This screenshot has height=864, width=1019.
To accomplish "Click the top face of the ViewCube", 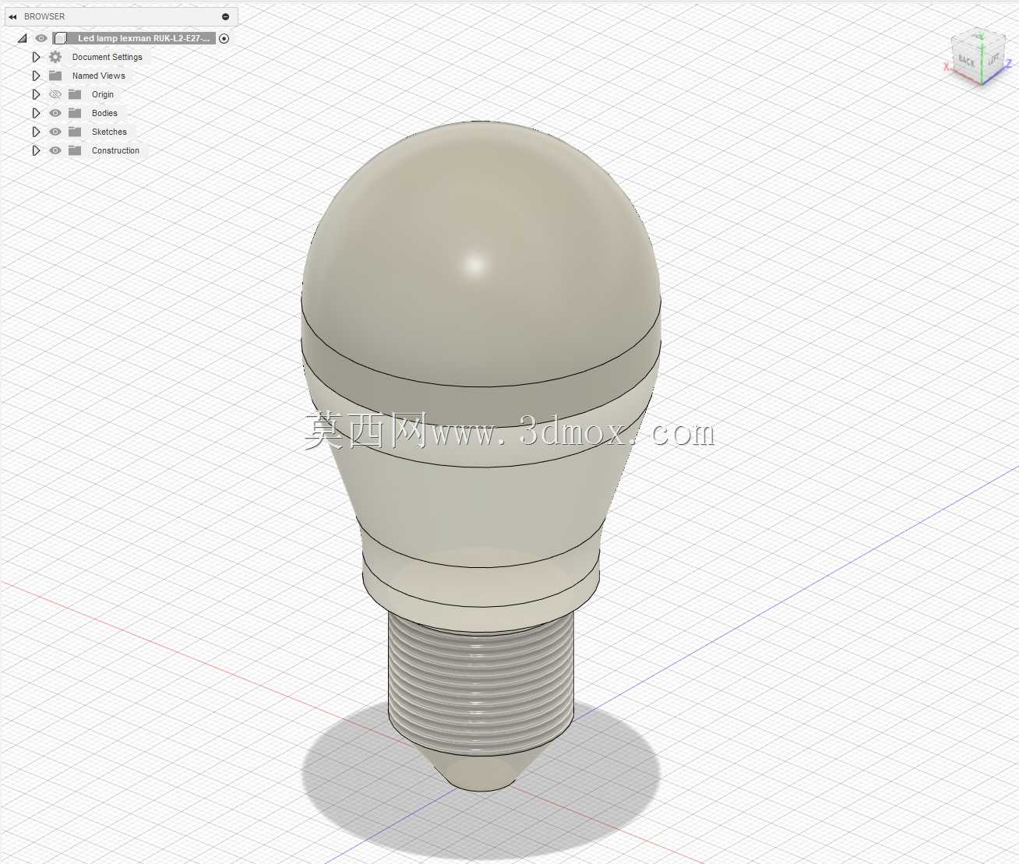I will tap(980, 37).
